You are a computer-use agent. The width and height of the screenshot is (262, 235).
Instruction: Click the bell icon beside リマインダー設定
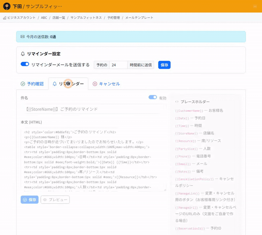pos(23,54)
